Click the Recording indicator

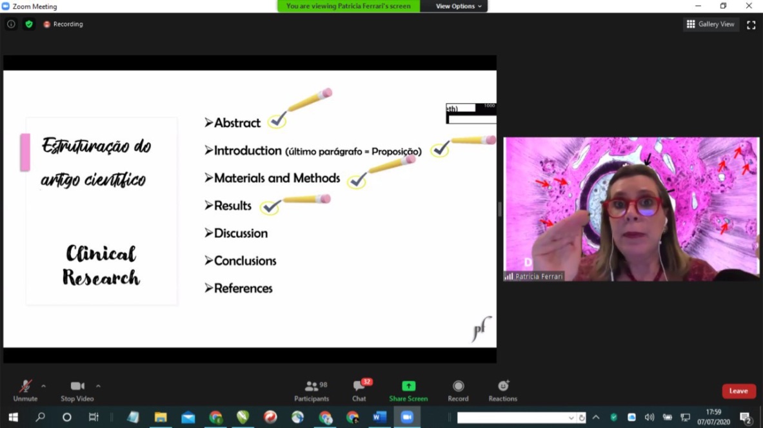tap(63, 24)
